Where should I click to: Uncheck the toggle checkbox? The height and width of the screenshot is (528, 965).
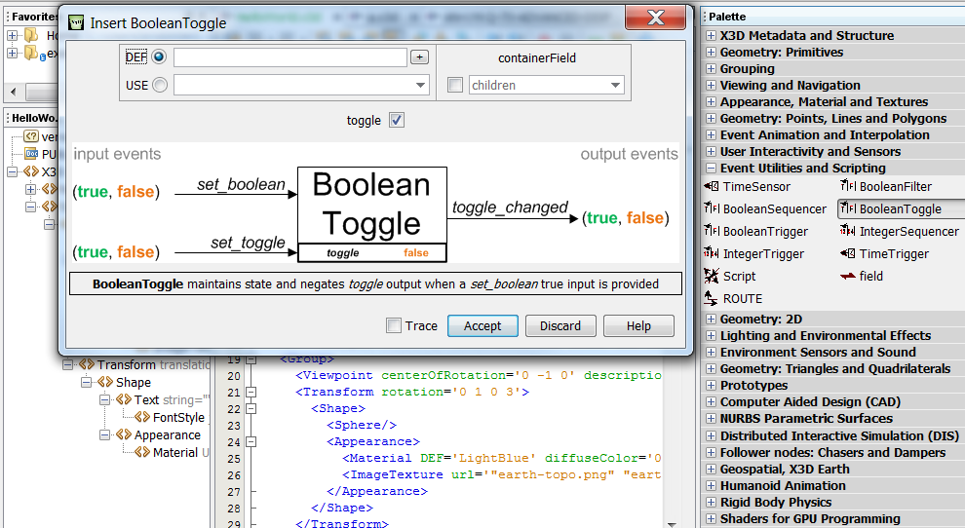(x=397, y=121)
